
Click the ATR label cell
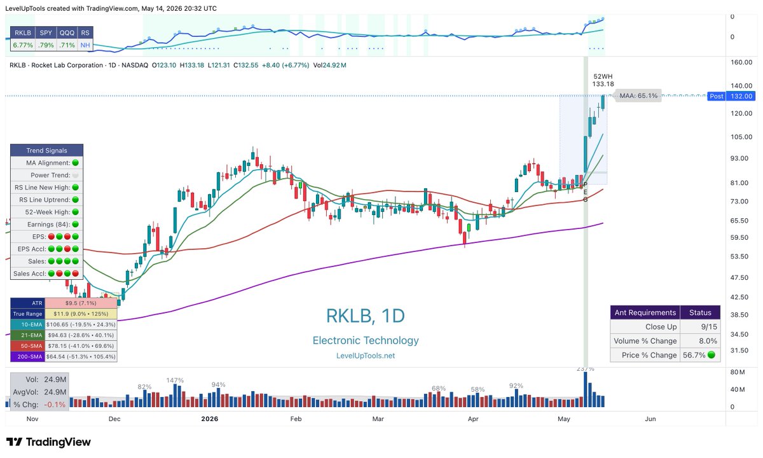27,303
